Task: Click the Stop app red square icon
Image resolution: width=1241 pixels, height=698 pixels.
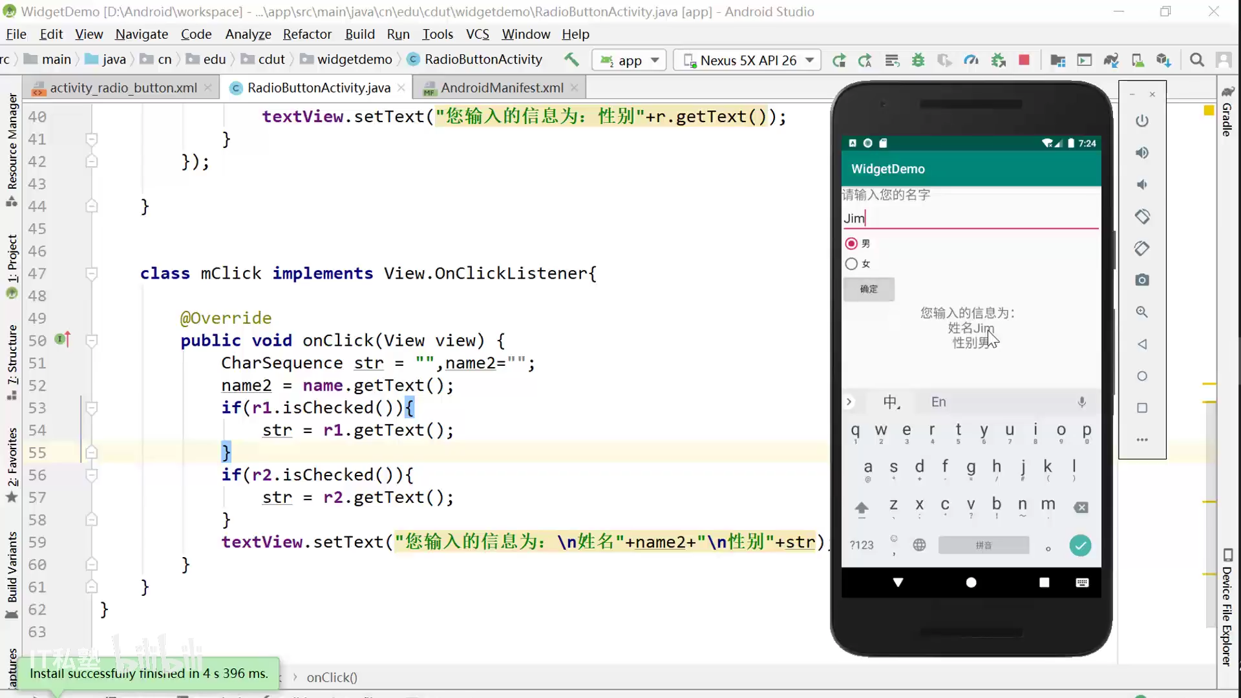Action: click(x=1024, y=60)
